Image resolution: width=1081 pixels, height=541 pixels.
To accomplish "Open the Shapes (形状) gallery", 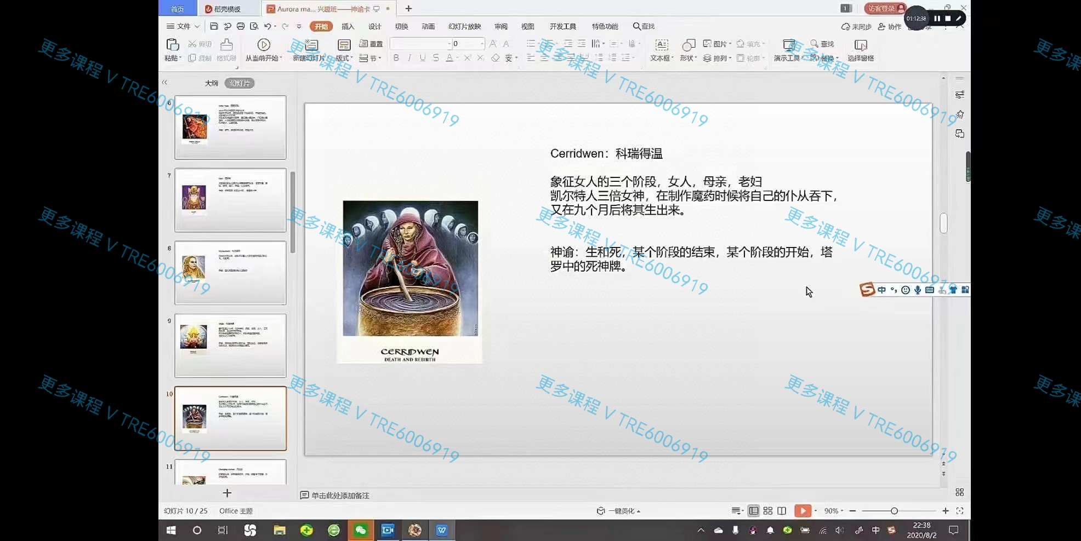I will [688, 49].
